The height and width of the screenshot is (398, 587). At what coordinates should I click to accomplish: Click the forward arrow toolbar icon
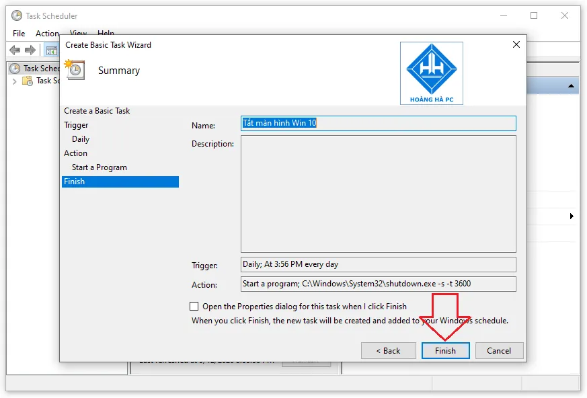(x=30, y=50)
